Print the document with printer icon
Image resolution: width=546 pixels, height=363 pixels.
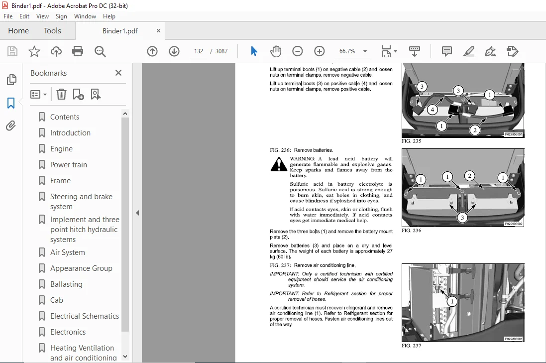pos(78,52)
